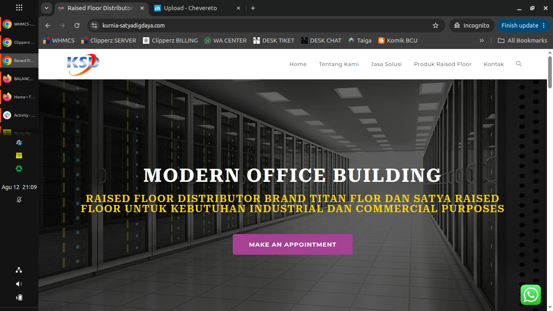Open Home menu item
Image resolution: width=553 pixels, height=311 pixels.
pos(298,64)
